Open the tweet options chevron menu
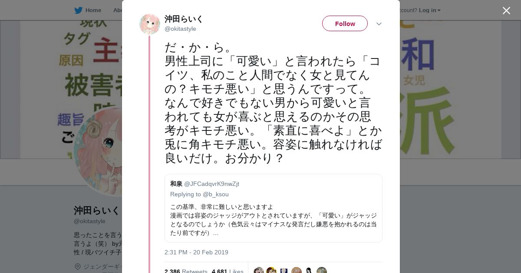521x273 pixels. 379,24
